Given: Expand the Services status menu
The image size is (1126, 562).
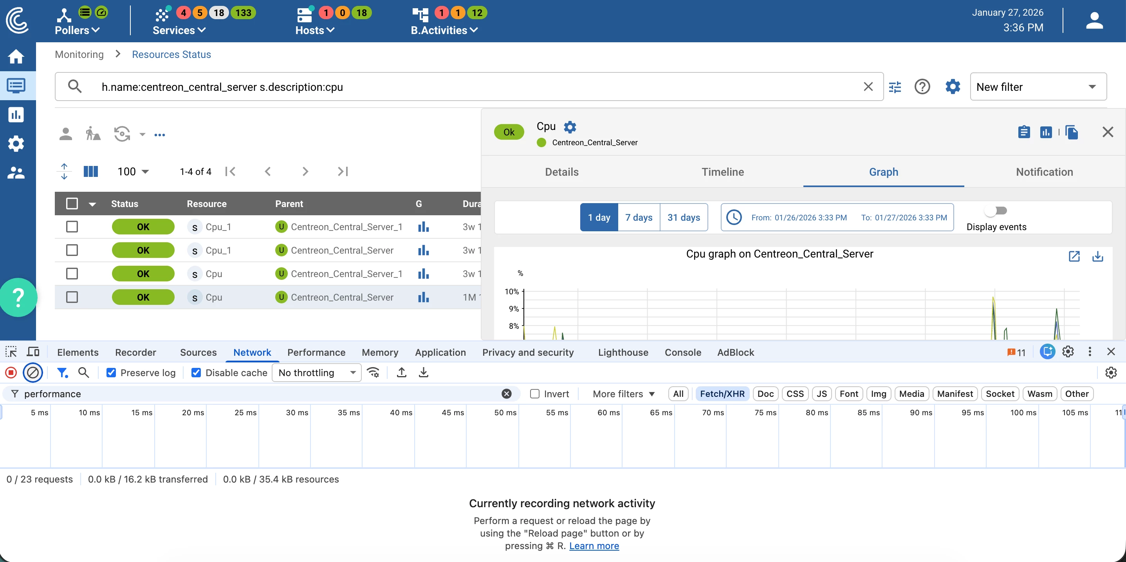Looking at the screenshot, I should pos(179,30).
